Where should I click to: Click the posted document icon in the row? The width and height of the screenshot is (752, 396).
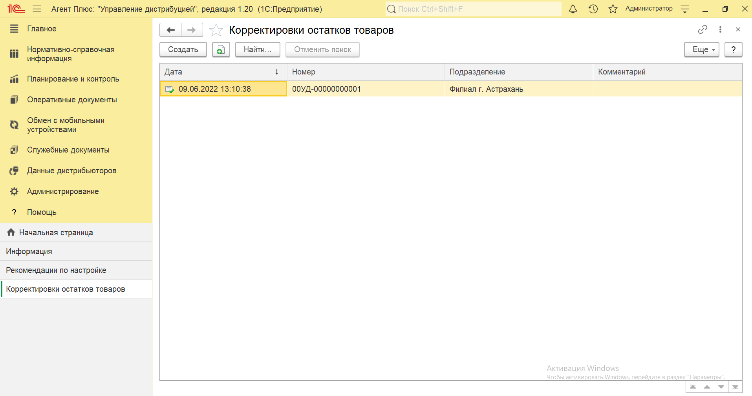point(170,89)
